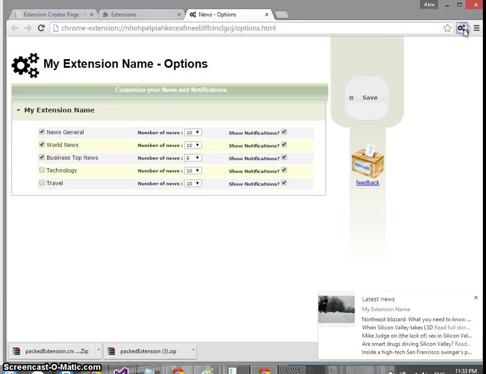Go forward to next page

click(28, 28)
